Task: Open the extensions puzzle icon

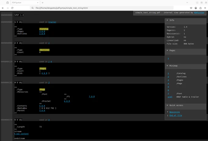Action: click(201, 8)
